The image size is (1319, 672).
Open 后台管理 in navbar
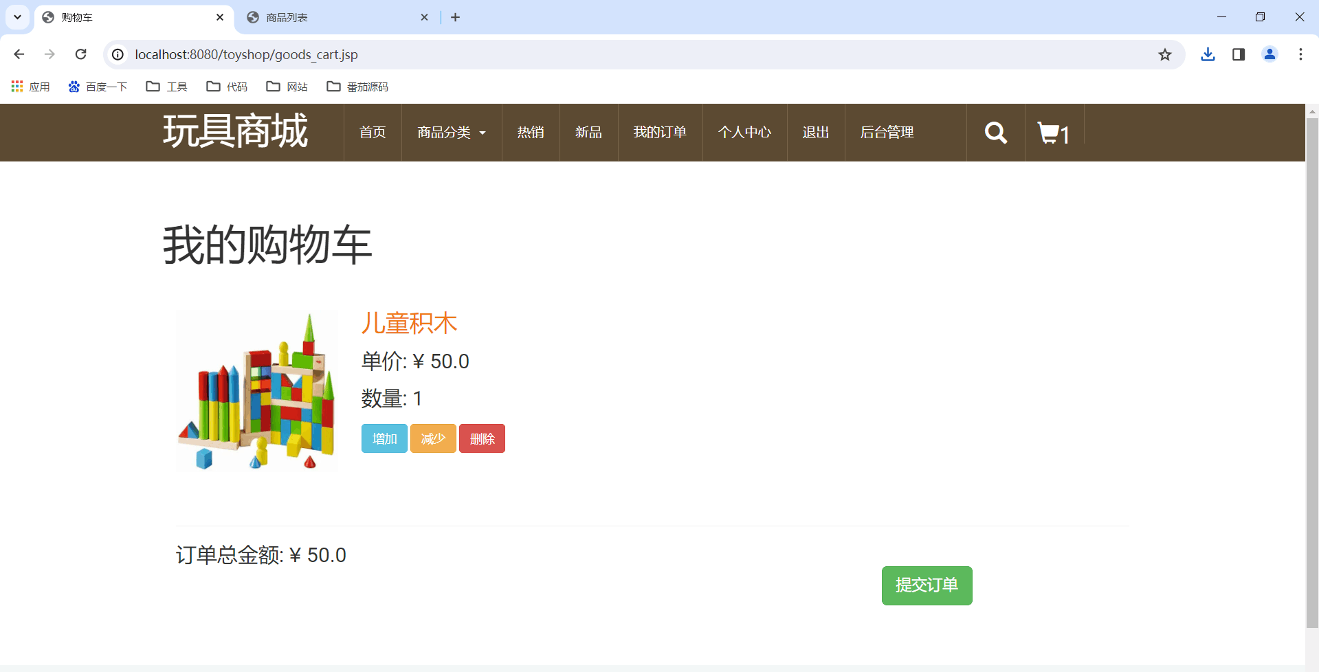point(887,133)
